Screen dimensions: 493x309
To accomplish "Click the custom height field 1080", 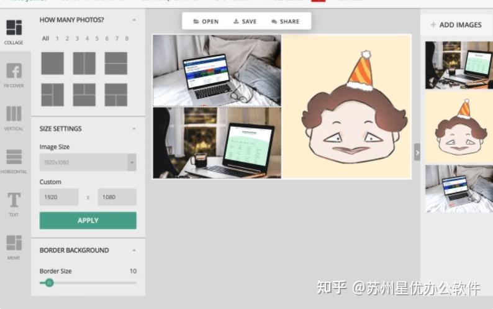I will click(117, 197).
